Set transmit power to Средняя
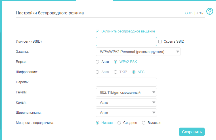 (119, 123)
